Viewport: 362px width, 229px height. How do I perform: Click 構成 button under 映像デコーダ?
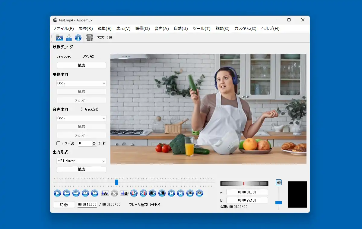tap(81, 65)
